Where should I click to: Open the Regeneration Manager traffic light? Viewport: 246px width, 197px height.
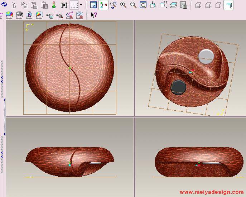click(x=54, y=5)
